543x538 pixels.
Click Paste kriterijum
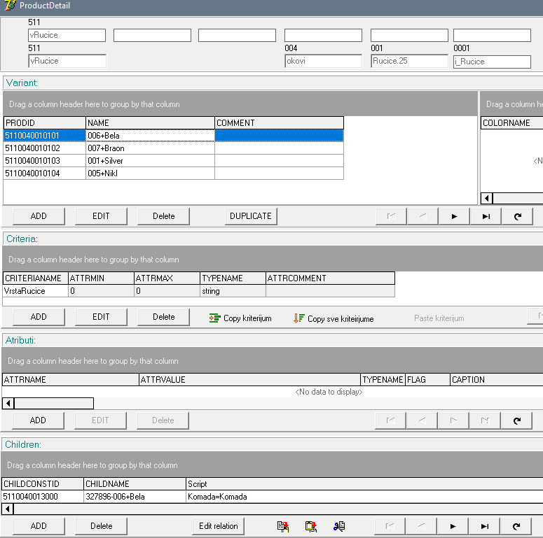point(439,318)
